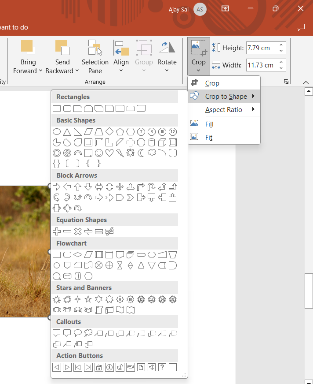Choose the 5-point star shape
This screenshot has width=313, height=384.
click(88, 299)
